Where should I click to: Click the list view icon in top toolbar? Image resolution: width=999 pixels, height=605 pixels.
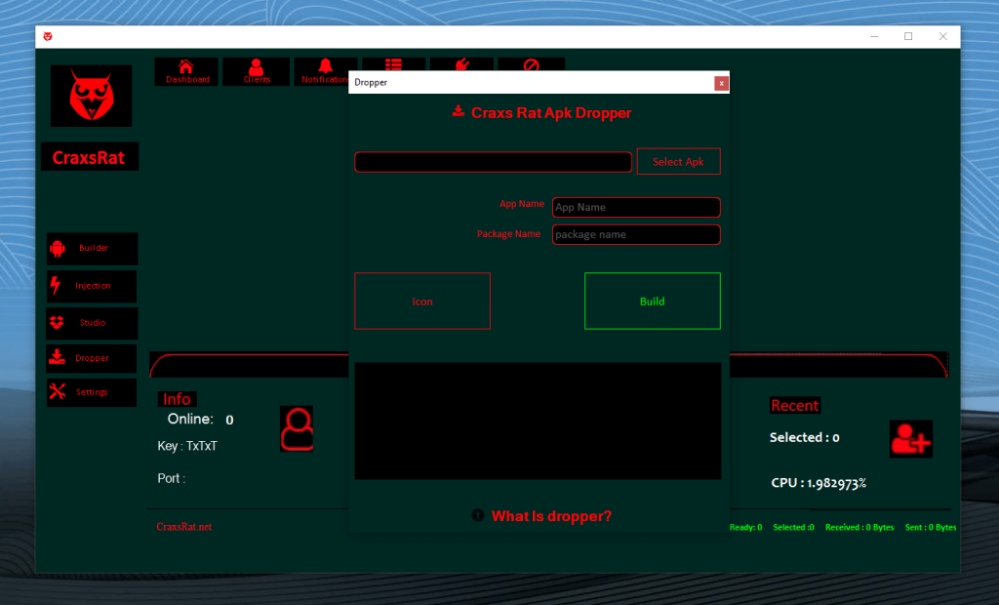pyautogui.click(x=394, y=66)
